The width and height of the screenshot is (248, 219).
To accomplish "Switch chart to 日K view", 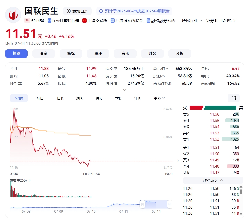I will click(60, 98).
